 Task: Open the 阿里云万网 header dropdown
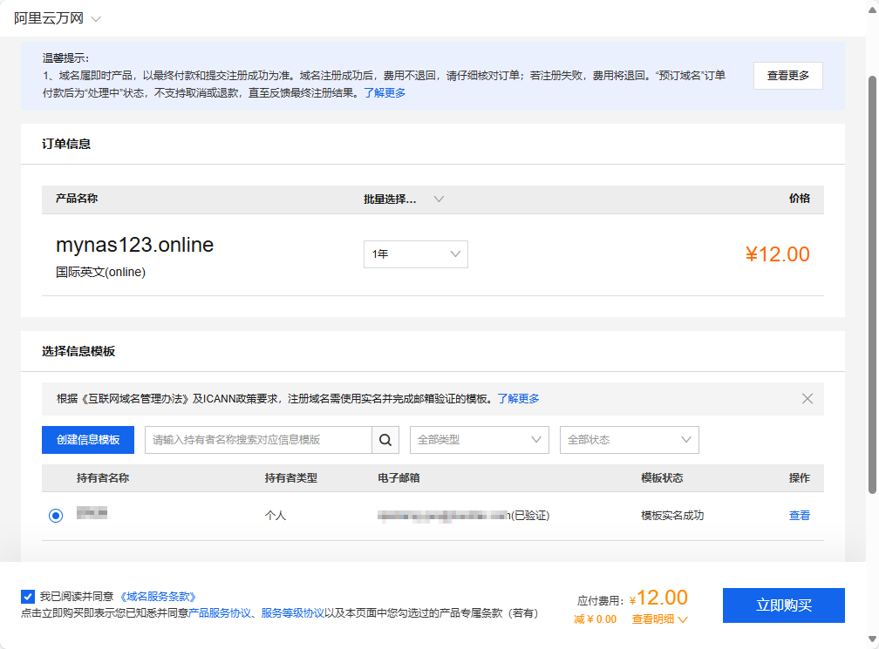click(x=58, y=18)
